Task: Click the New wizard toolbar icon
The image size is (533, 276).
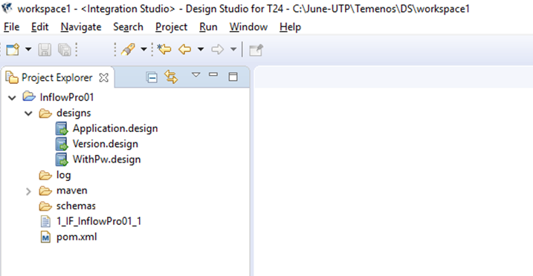Action: click(13, 50)
